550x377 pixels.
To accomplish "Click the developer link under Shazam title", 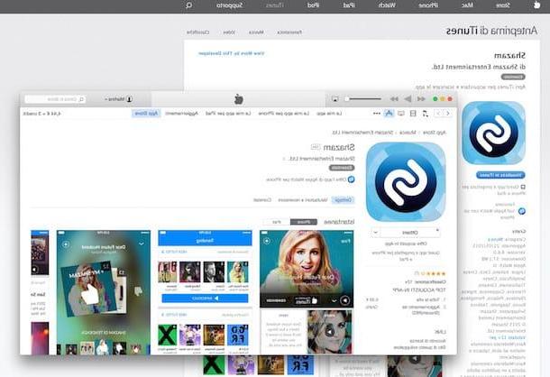I will point(319,159).
